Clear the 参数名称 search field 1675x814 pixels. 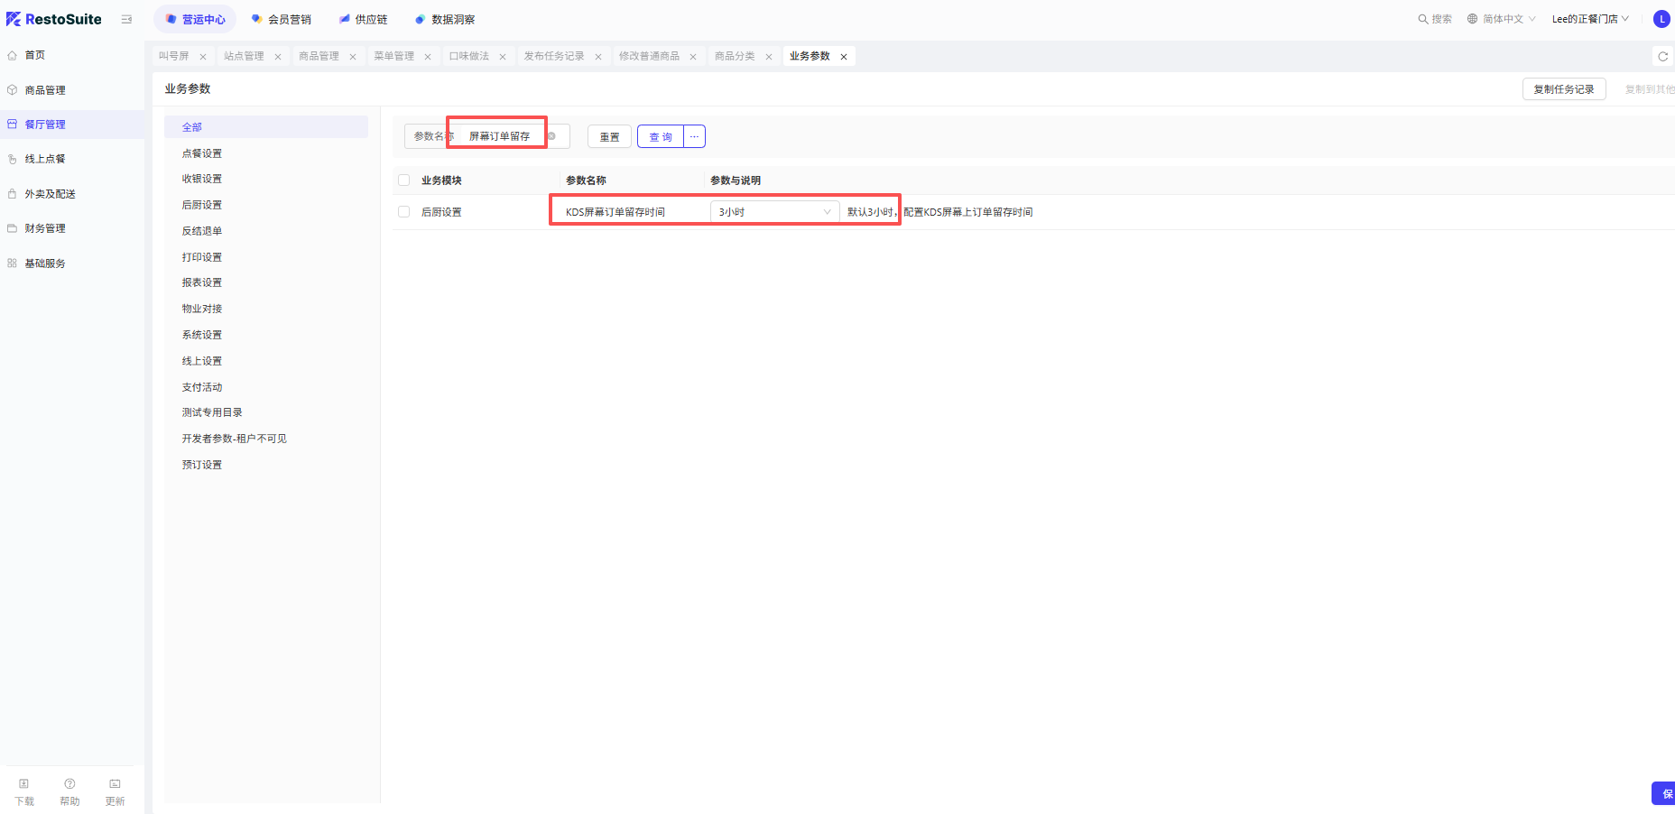click(x=551, y=136)
